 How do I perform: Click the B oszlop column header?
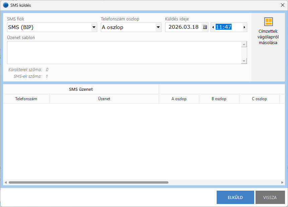[219, 99]
